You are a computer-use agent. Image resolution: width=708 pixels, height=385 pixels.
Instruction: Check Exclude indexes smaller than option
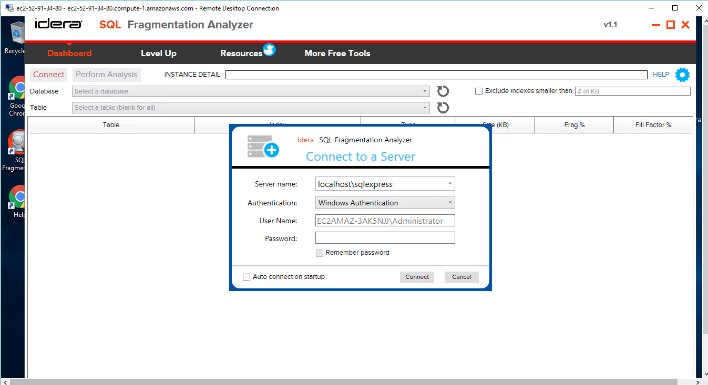[x=479, y=91]
